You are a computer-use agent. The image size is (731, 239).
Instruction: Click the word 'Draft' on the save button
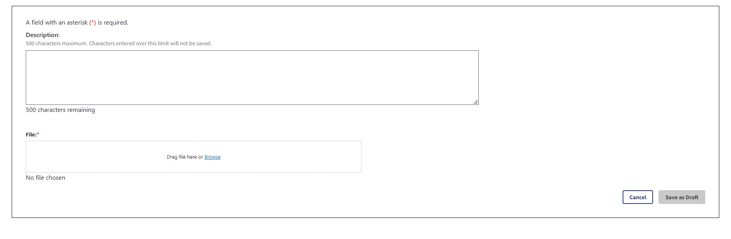[x=692, y=197]
